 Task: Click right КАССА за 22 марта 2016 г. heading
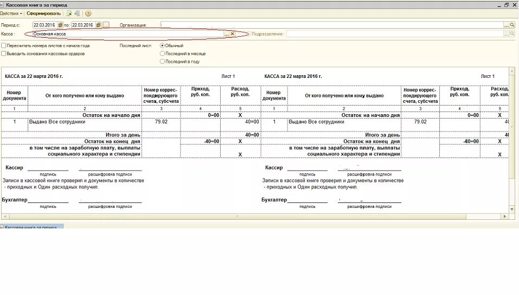293,76
